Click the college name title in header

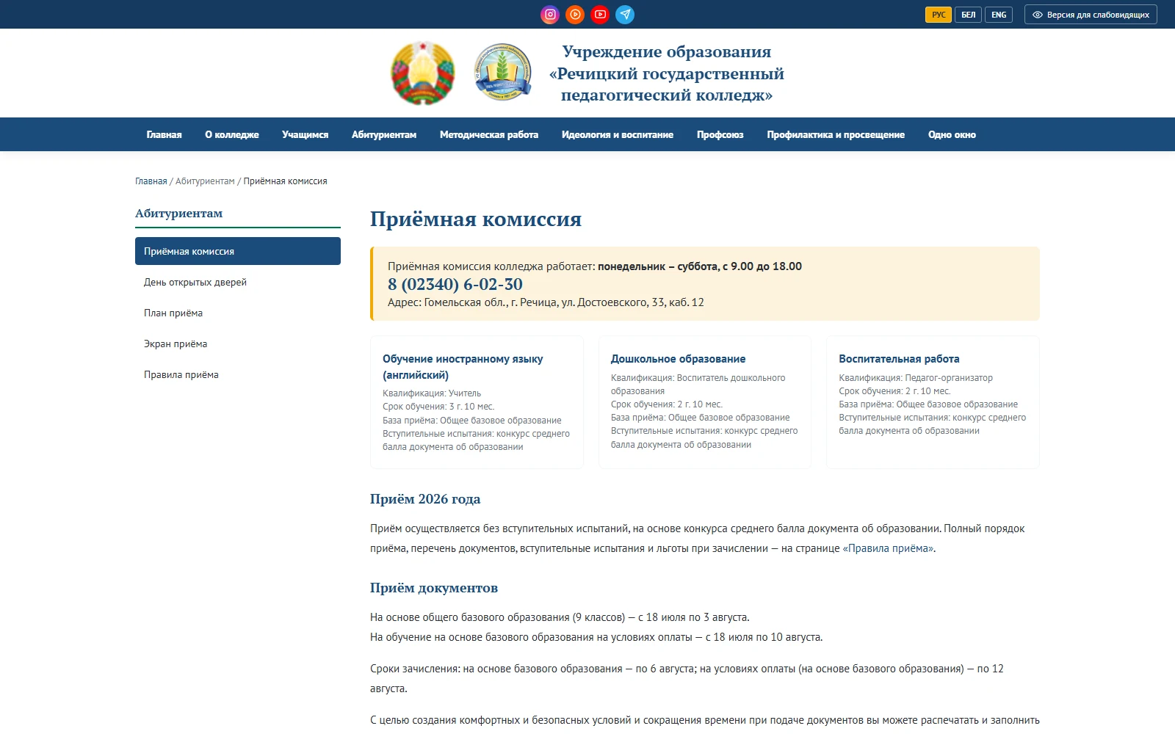(667, 73)
